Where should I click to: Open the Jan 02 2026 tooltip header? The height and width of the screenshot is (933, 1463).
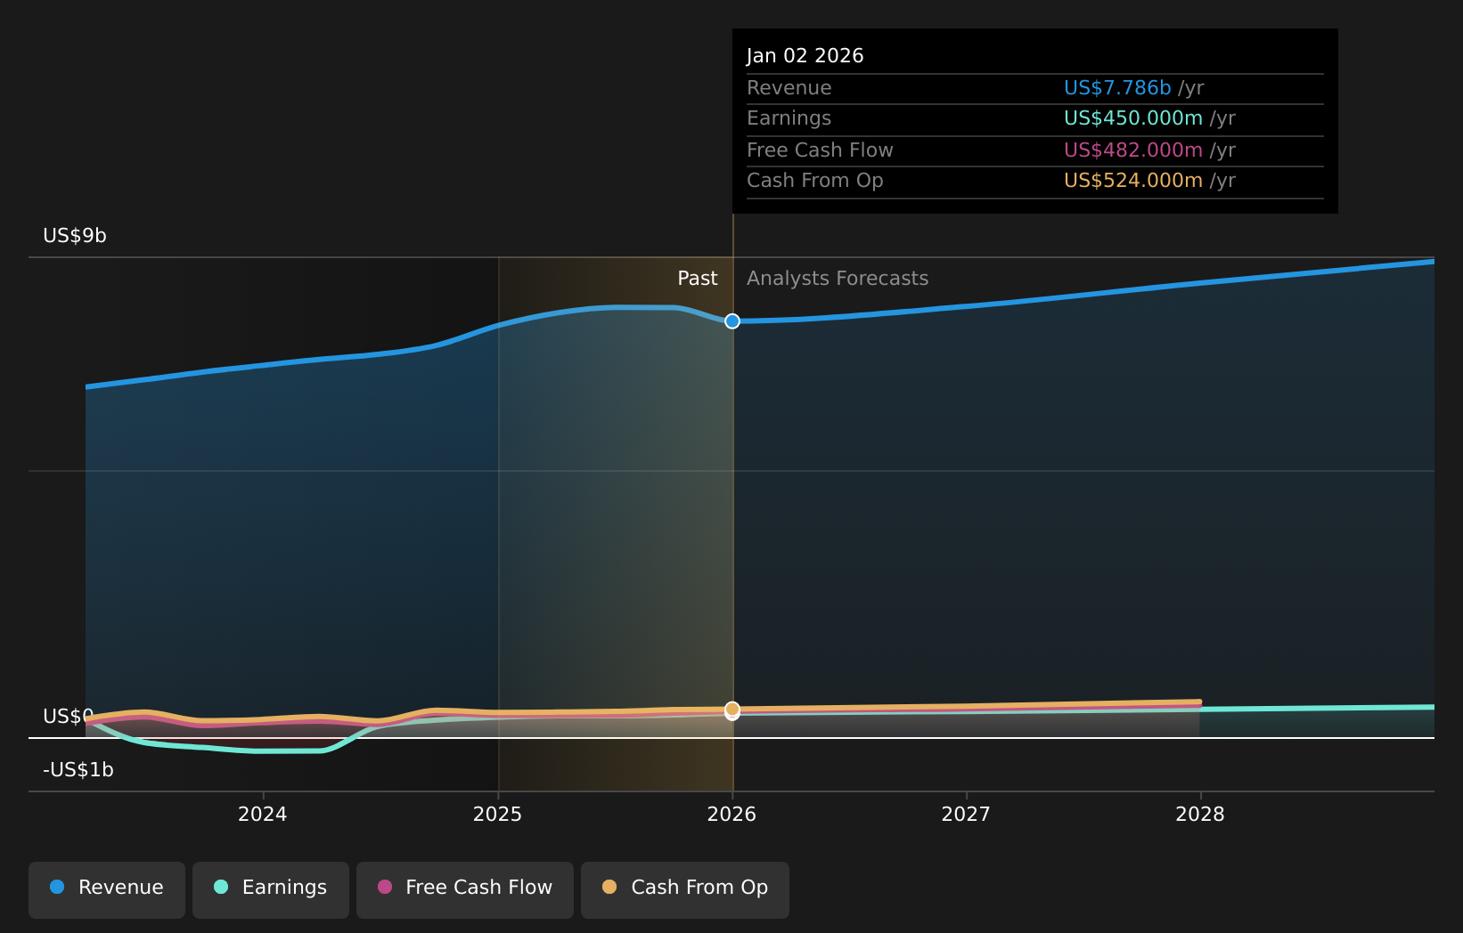pyautogui.click(x=805, y=54)
